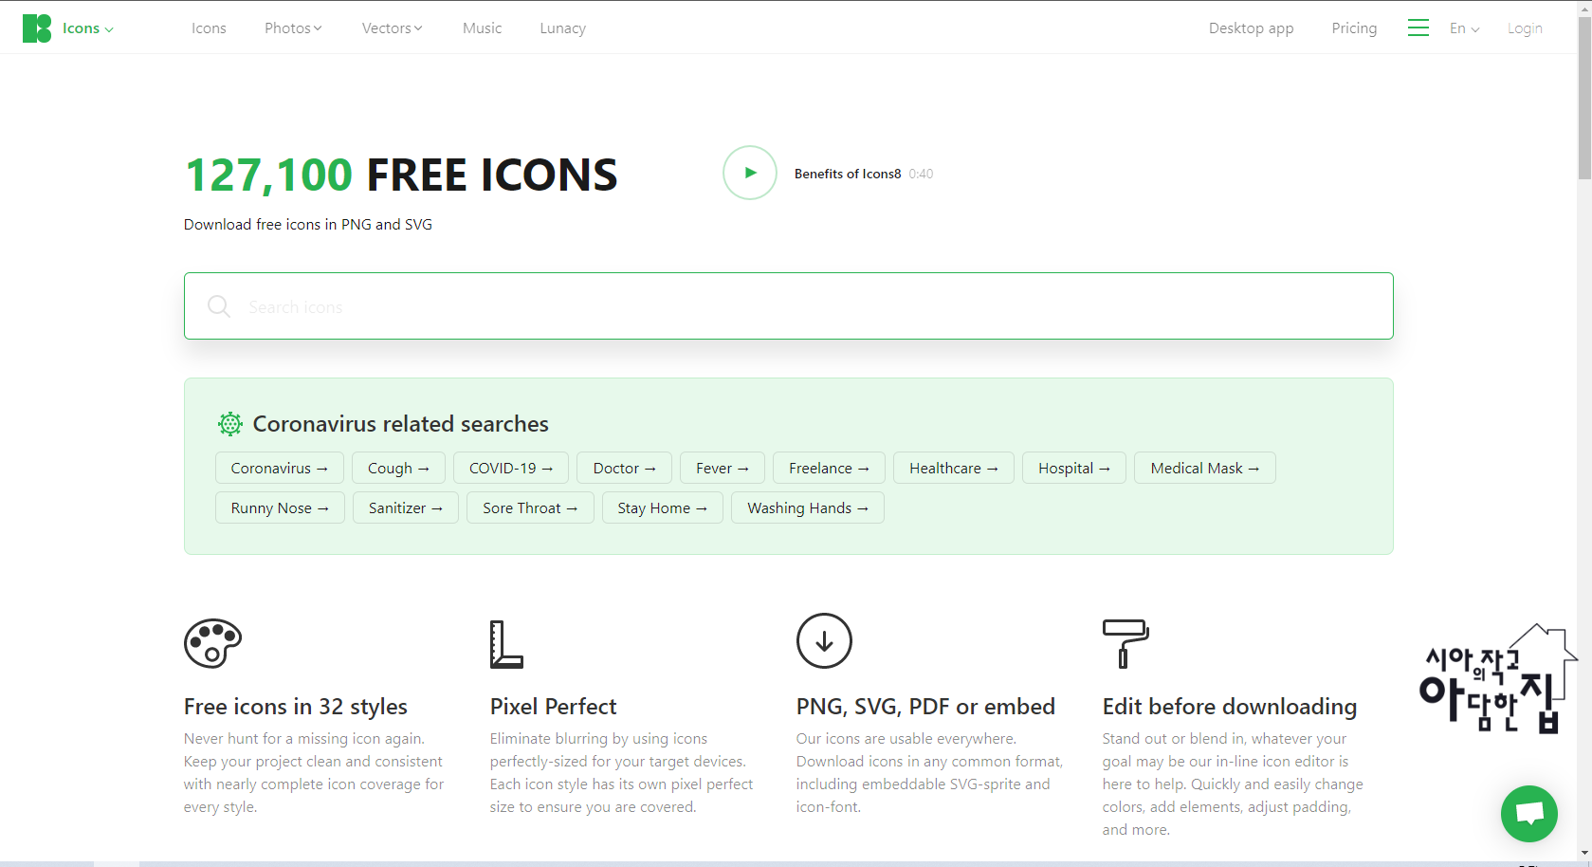The height and width of the screenshot is (867, 1592).
Task: Open the Music nav item
Action: point(482,28)
